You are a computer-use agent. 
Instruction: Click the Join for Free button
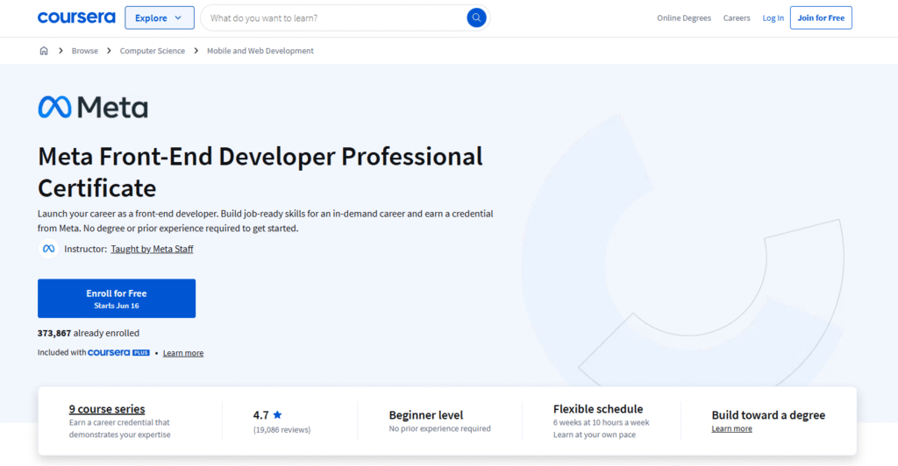tap(821, 18)
